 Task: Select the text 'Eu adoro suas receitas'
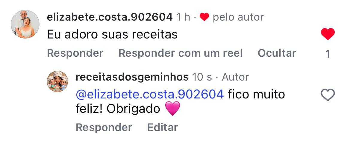point(112,35)
